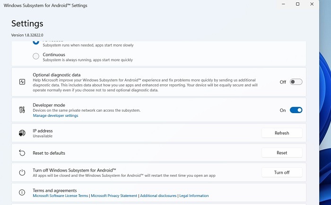Open Legal Information link
Image resolution: width=331 pixels, height=205 pixels.
click(x=194, y=196)
